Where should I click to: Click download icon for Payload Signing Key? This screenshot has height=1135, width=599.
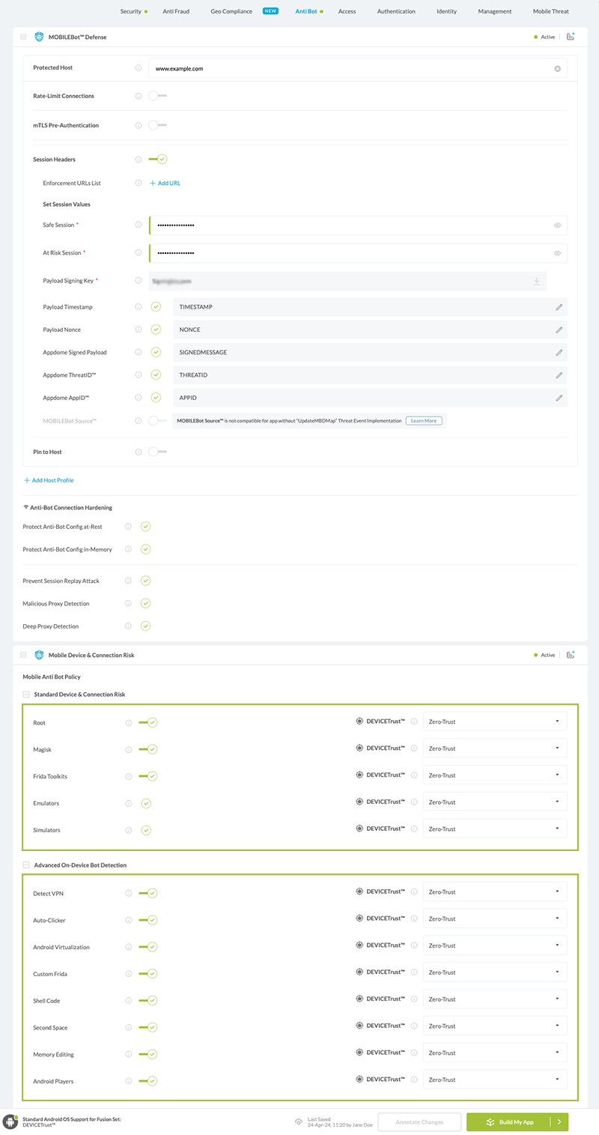click(x=536, y=281)
